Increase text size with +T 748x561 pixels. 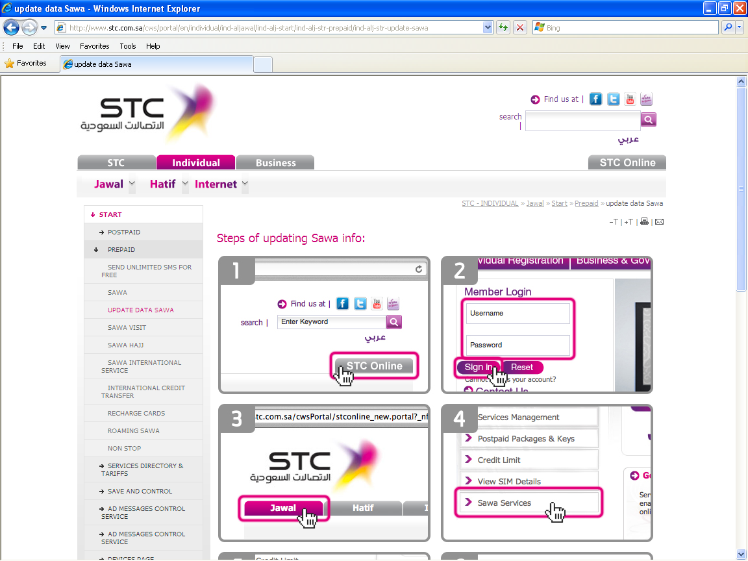(x=629, y=222)
